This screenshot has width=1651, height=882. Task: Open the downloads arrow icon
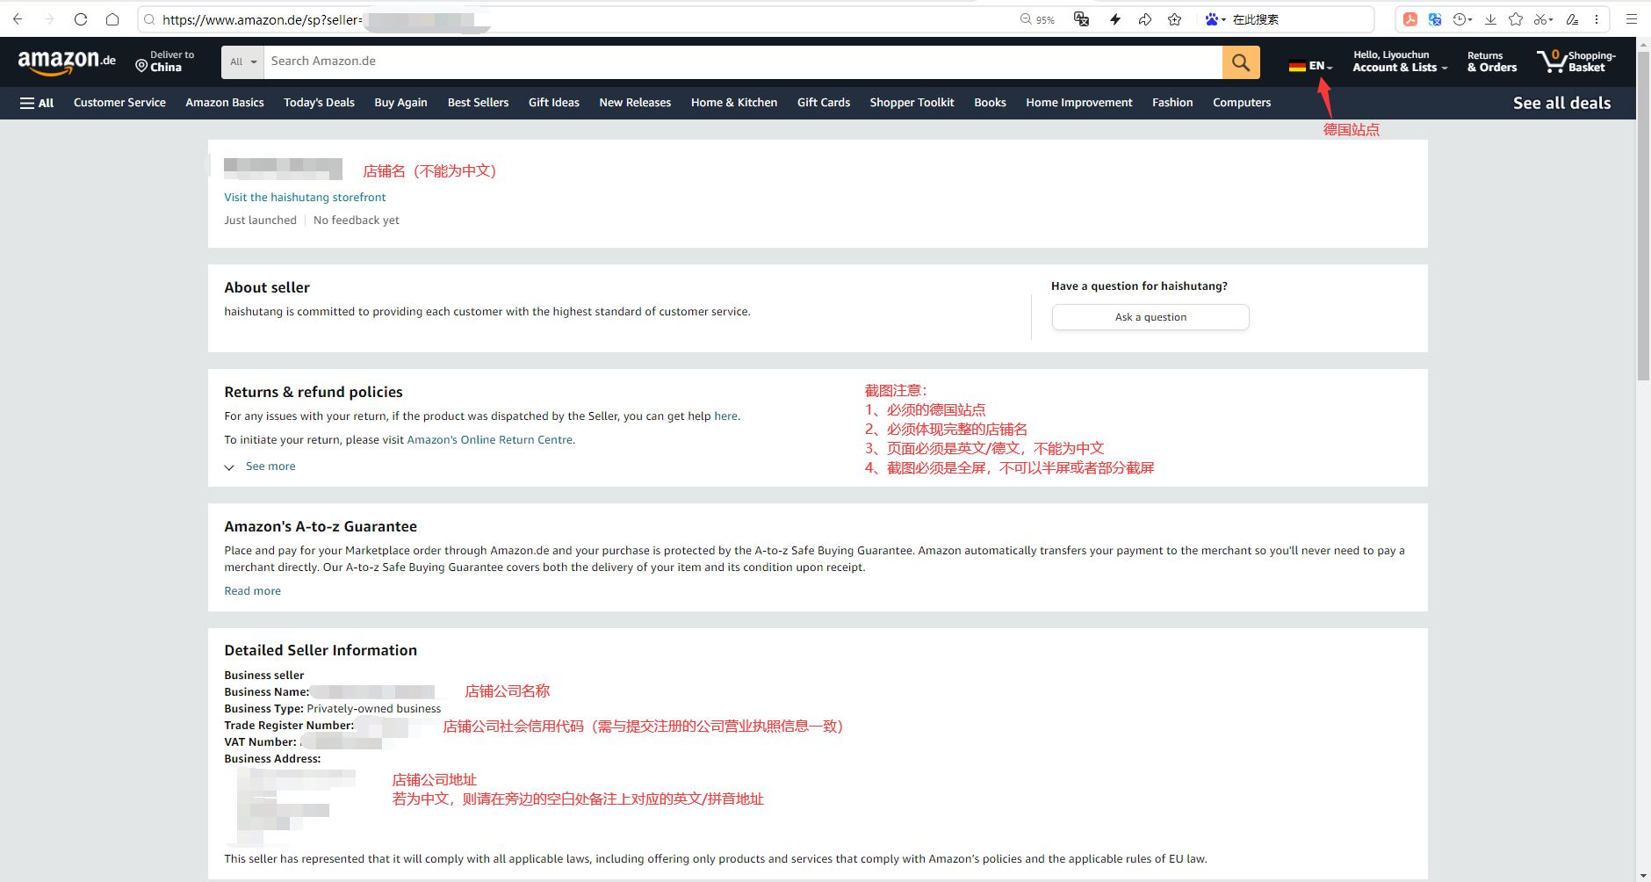coord(1490,19)
